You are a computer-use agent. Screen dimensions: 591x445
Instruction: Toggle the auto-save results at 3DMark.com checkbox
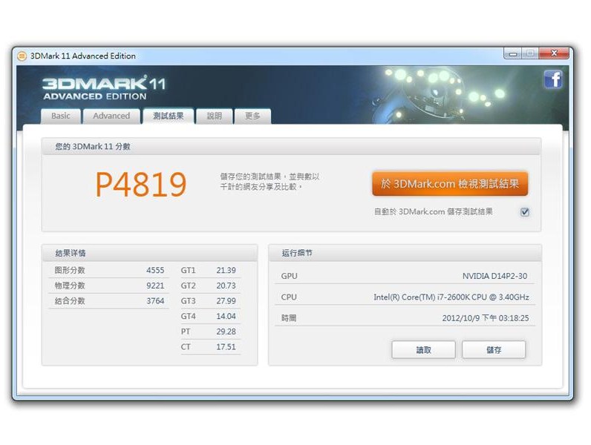[525, 212]
